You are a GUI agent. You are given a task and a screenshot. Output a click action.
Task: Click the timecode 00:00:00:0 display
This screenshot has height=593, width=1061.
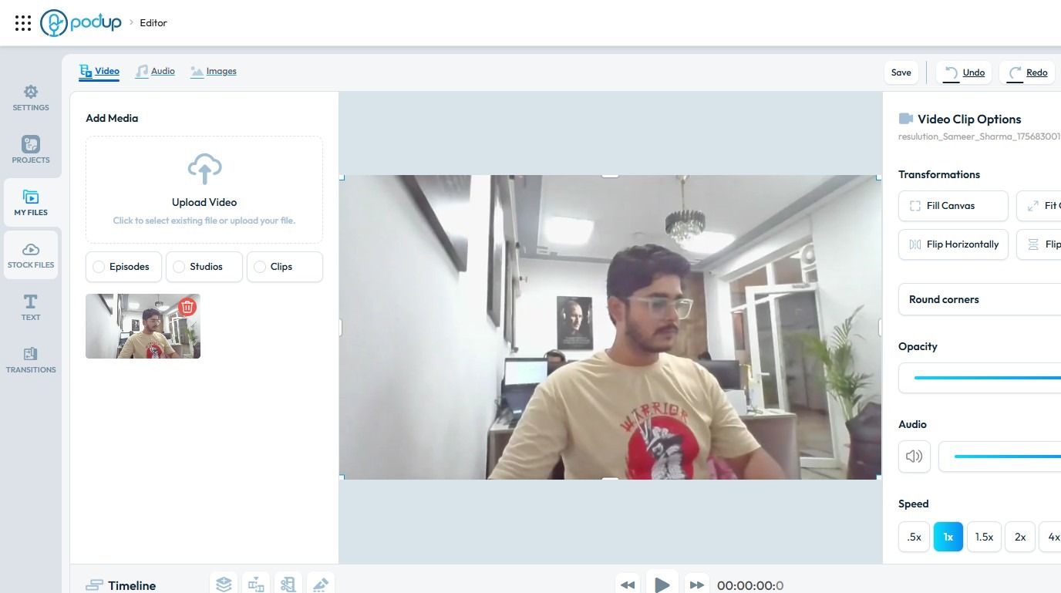coord(750,586)
